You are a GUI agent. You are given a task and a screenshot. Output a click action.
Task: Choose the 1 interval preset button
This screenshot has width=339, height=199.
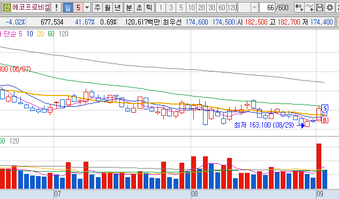click(161, 8)
